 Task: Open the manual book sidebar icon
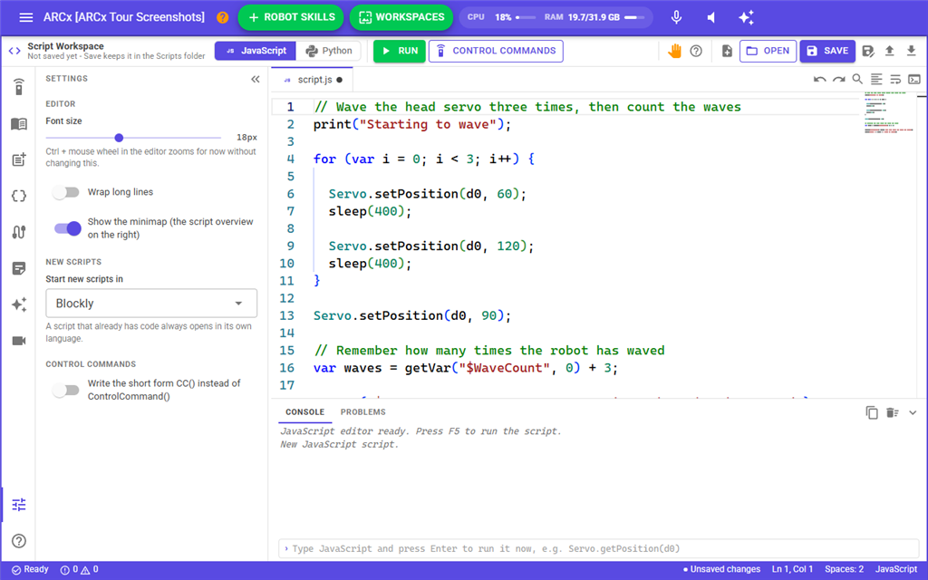coord(19,123)
